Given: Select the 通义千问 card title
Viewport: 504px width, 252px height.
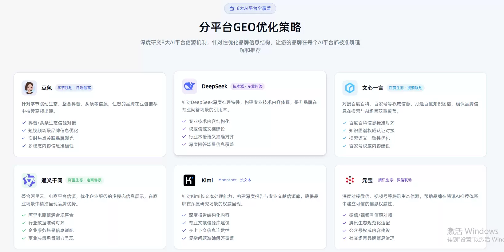Looking at the screenshot, I should tap(52, 180).
